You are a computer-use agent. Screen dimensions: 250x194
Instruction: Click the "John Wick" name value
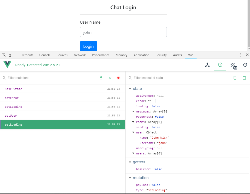(x=159, y=138)
